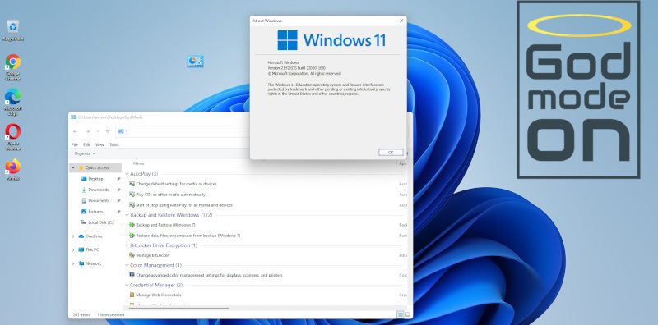Click the AutoPlay icon beside 'Play CDs' row
Screen dimensions: 658x325
pos(132,195)
